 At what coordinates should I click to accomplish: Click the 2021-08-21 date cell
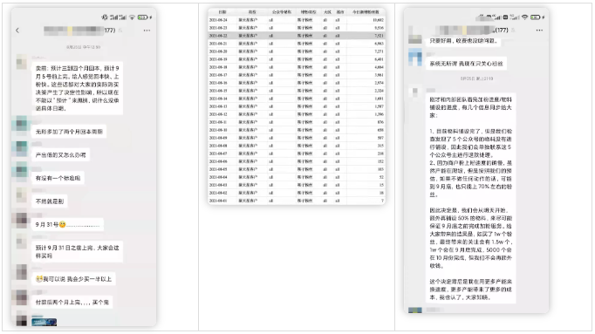click(218, 44)
